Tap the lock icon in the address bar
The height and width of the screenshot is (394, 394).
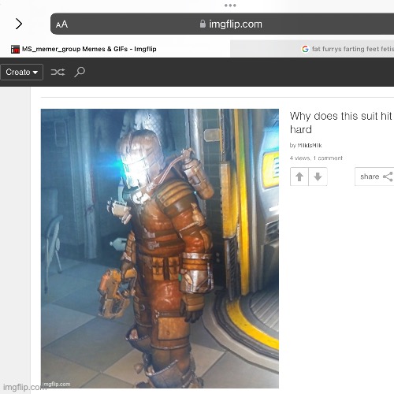click(x=203, y=24)
